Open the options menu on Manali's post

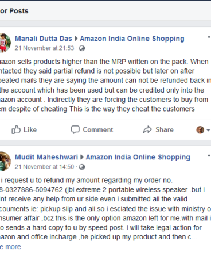[x=209, y=37]
